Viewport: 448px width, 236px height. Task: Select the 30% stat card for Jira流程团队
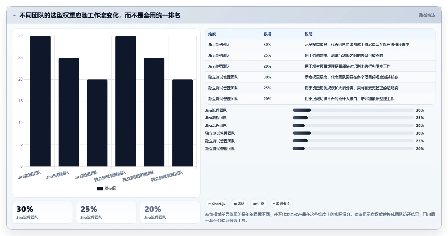(43, 212)
